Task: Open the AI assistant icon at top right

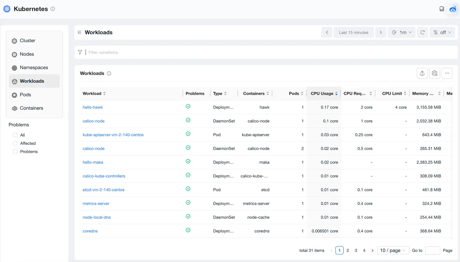Action: [x=453, y=9]
